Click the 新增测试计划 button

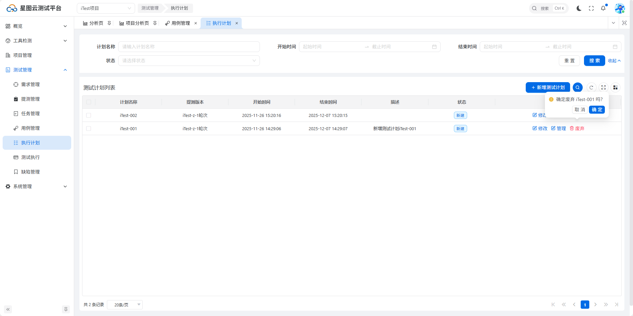click(x=548, y=87)
